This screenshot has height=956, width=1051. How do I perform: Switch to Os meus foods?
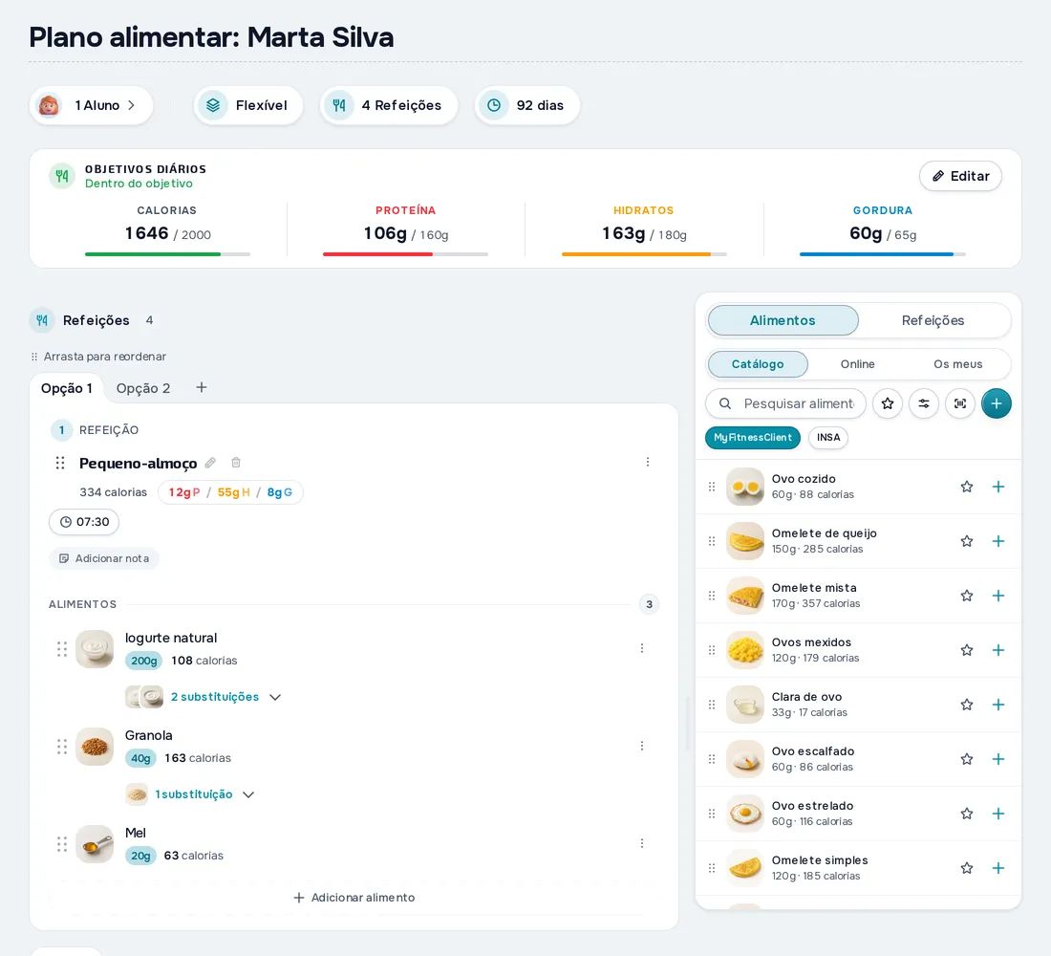957,363
